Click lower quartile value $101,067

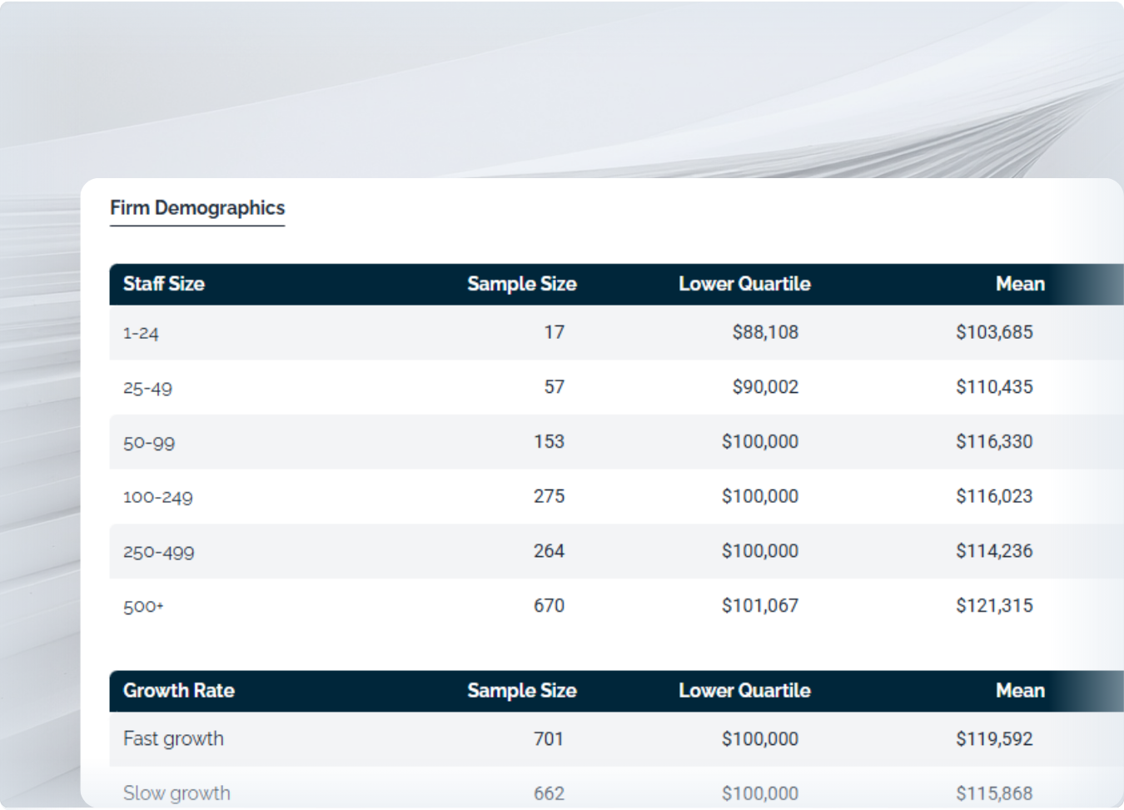[760, 605]
